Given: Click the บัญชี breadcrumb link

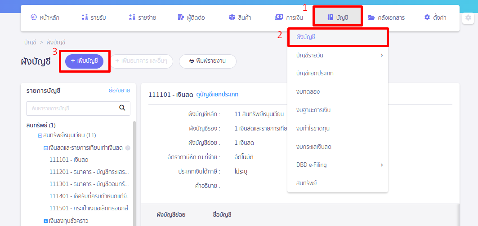Looking at the screenshot, I should tap(30, 42).
